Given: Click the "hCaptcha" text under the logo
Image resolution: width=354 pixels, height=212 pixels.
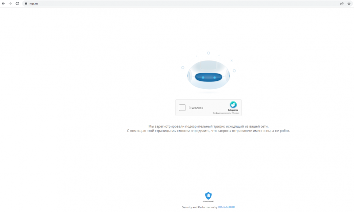Looking at the screenshot, I should (233, 110).
